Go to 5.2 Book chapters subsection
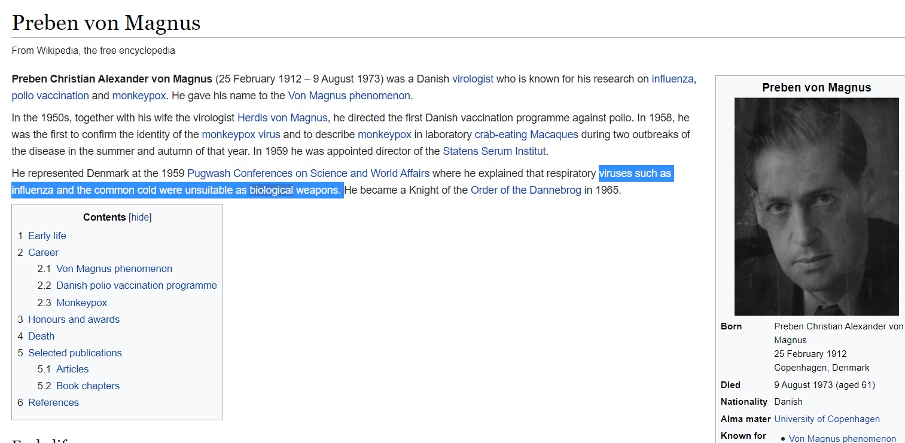The height and width of the screenshot is (443, 905). [x=88, y=386]
